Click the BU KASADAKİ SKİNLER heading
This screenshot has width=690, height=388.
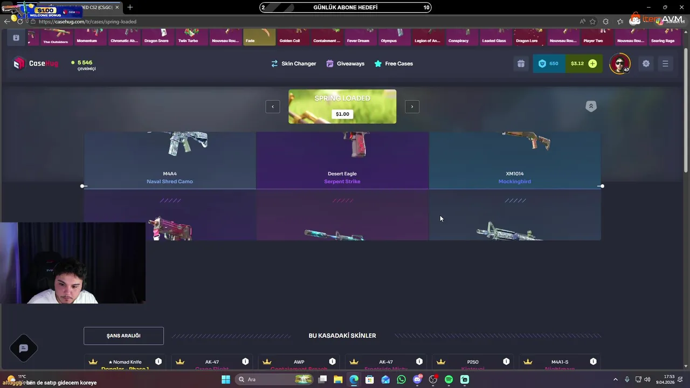tap(342, 336)
